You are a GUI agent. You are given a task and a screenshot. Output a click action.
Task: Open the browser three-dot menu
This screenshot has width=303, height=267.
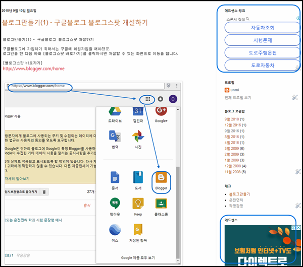coord(177,86)
